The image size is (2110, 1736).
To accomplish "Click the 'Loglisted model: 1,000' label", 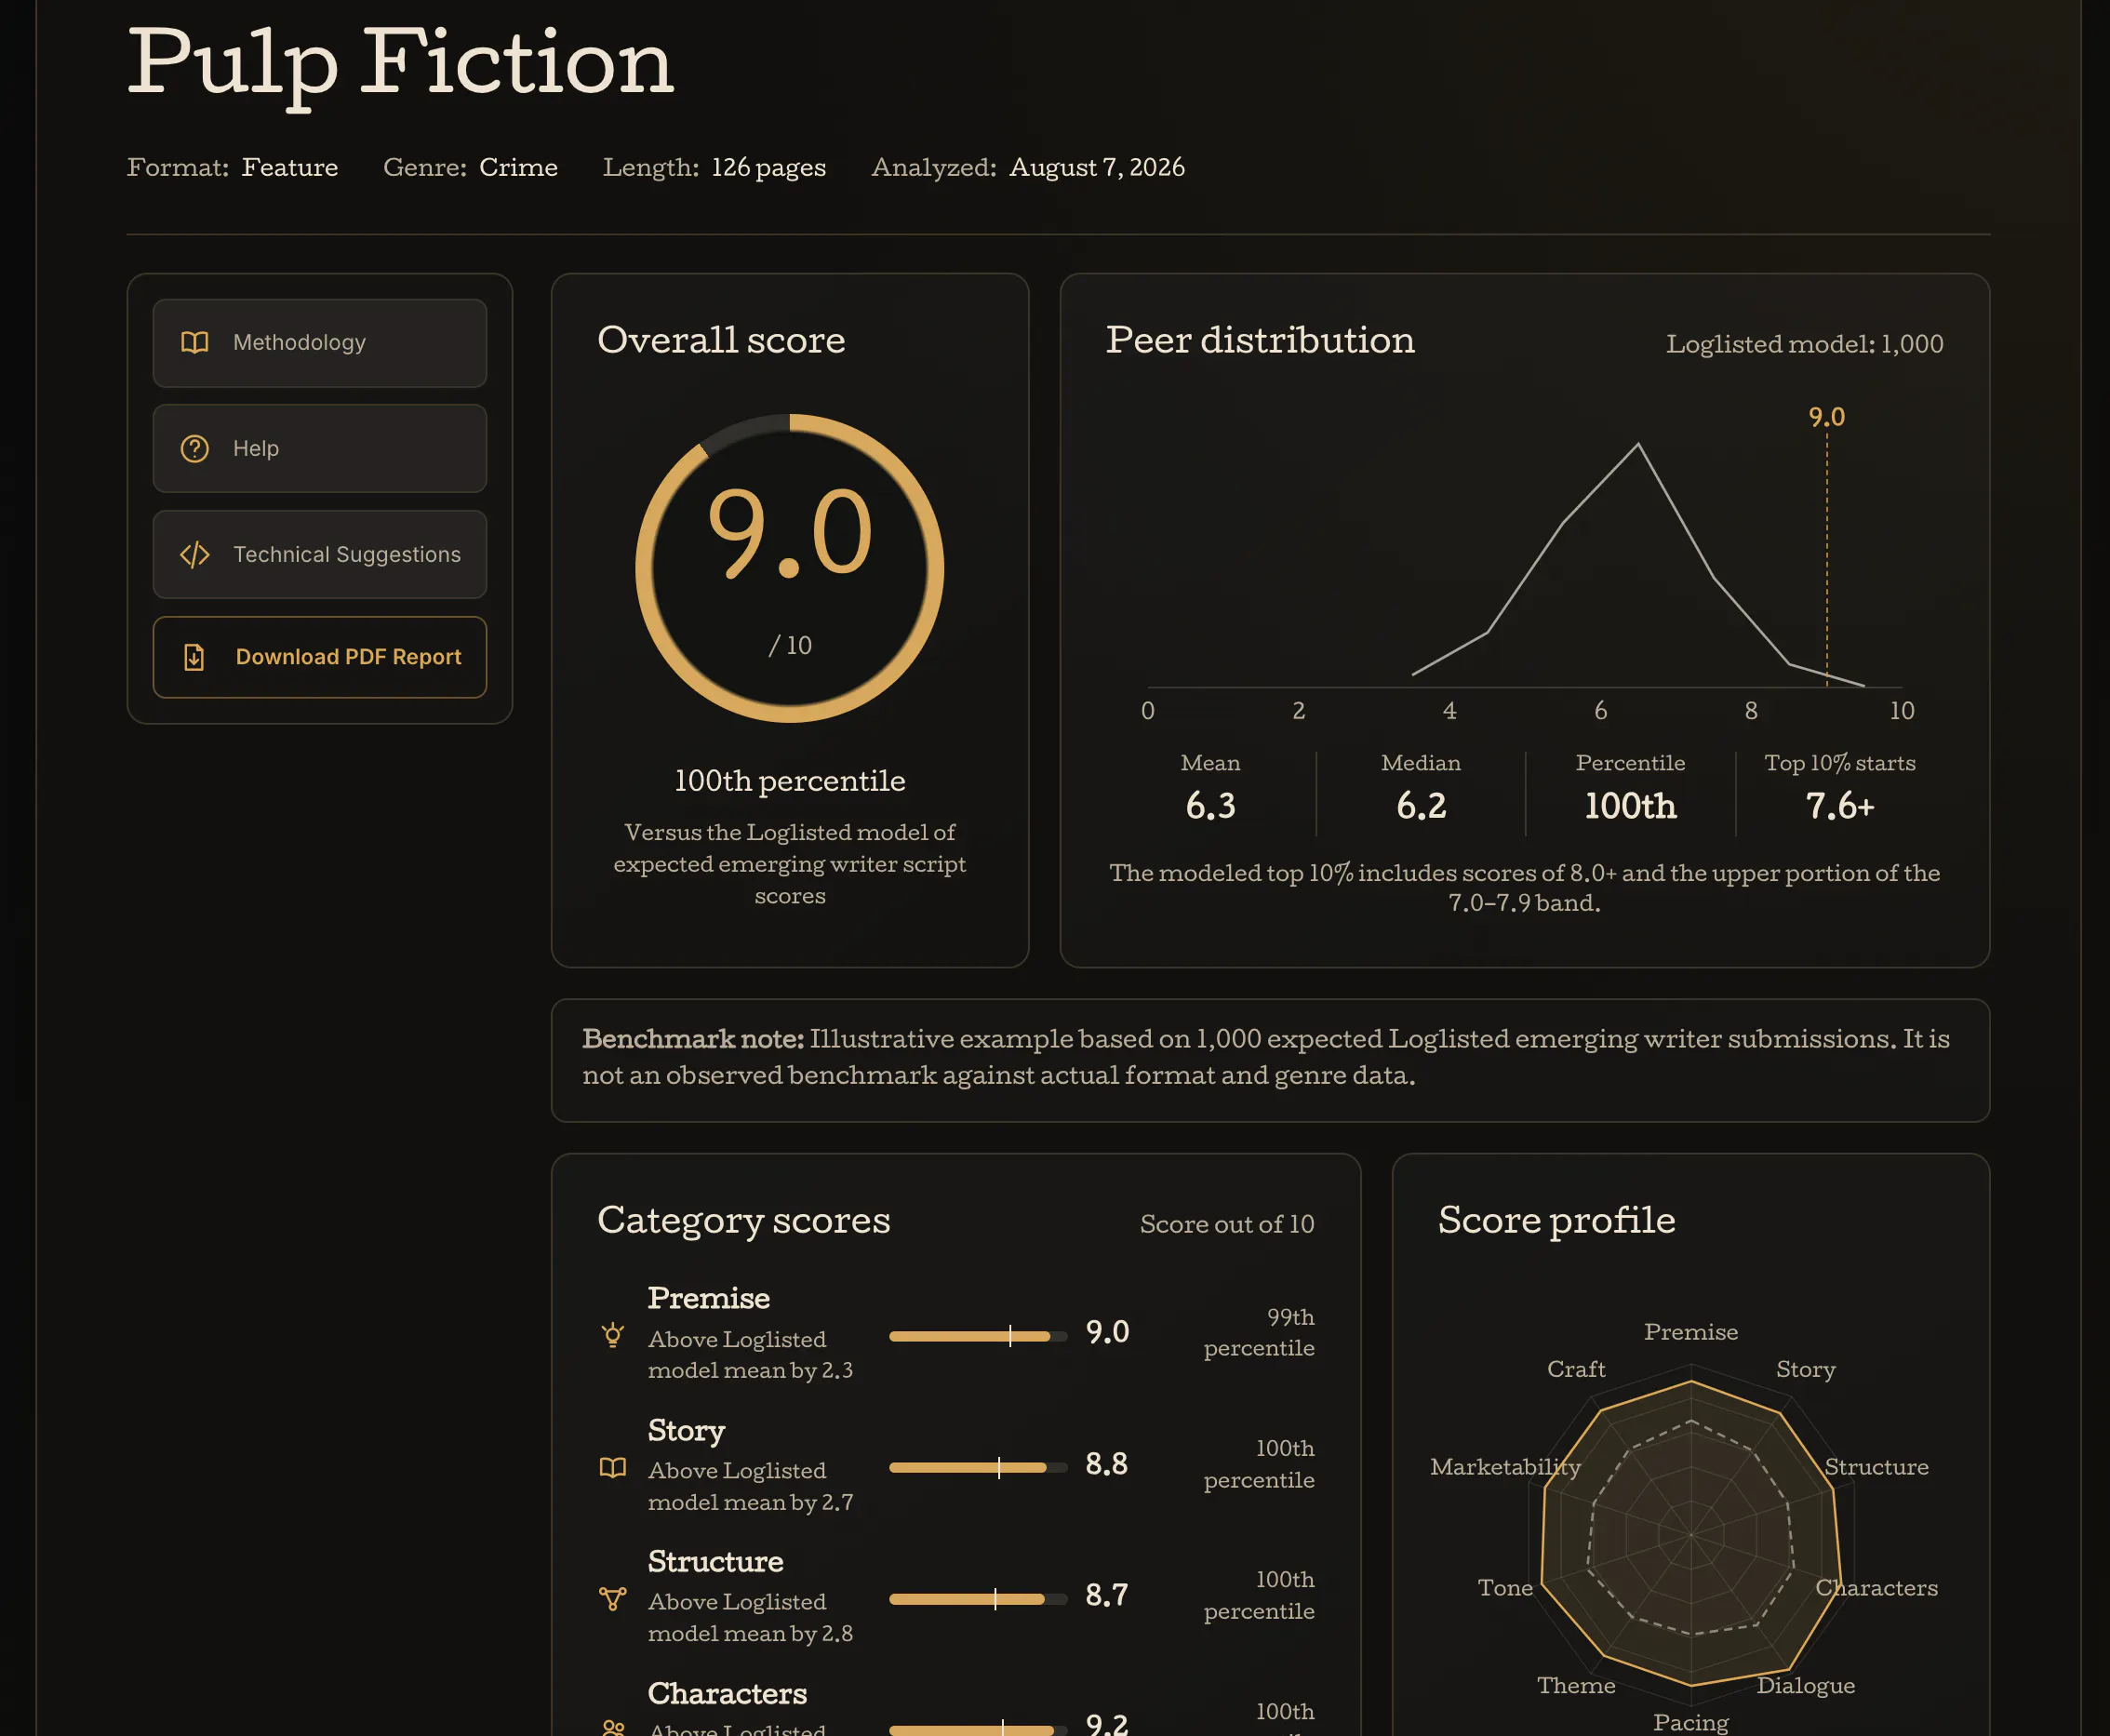I will pyautogui.click(x=1804, y=344).
